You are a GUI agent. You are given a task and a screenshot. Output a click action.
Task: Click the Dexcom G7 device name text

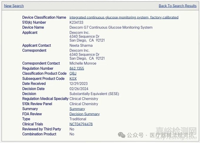111,28
